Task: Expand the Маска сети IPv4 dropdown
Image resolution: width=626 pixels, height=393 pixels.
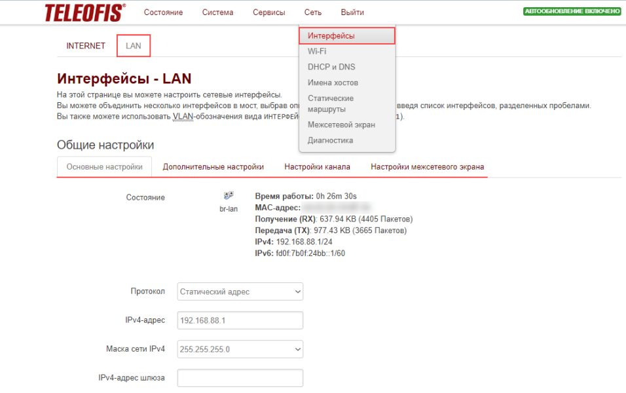Action: point(240,349)
